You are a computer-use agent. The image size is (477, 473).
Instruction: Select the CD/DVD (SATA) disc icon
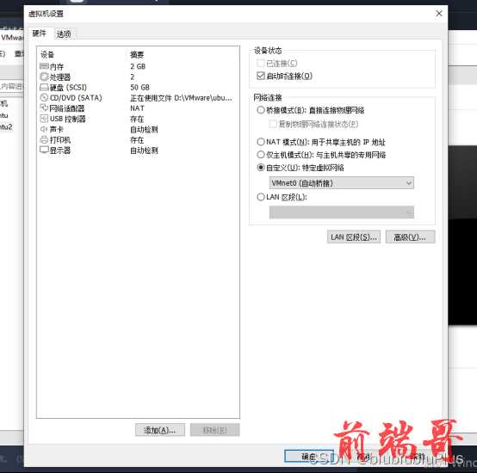(x=44, y=97)
